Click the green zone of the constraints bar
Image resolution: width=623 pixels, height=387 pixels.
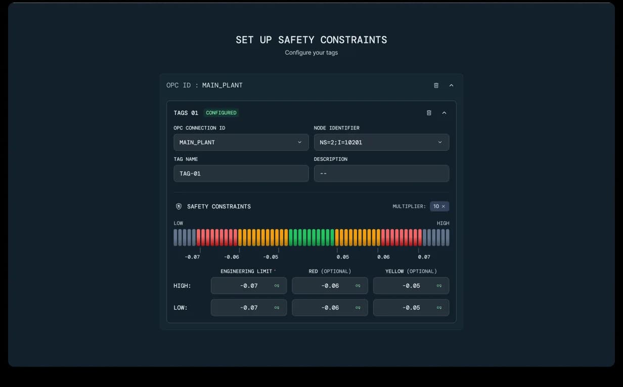312,238
